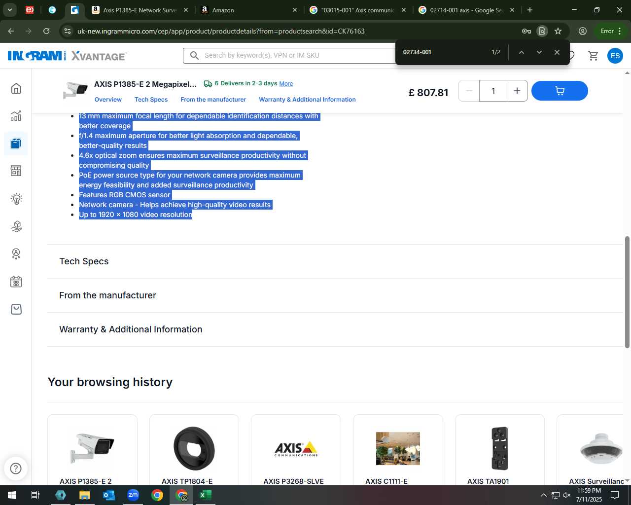Switch to the Amazon browser tab
The height and width of the screenshot is (505, 631).
249,10
